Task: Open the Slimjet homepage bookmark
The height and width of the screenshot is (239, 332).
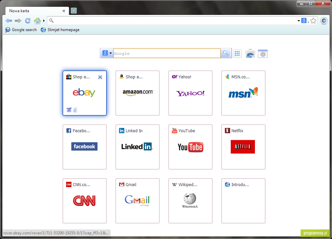Action: pyautogui.click(x=60, y=30)
